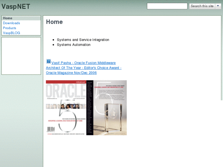Image resolution: width=223 pixels, height=167 pixels.
Task: Click 'Systems Automation' bullet text
Action: click(x=74, y=45)
